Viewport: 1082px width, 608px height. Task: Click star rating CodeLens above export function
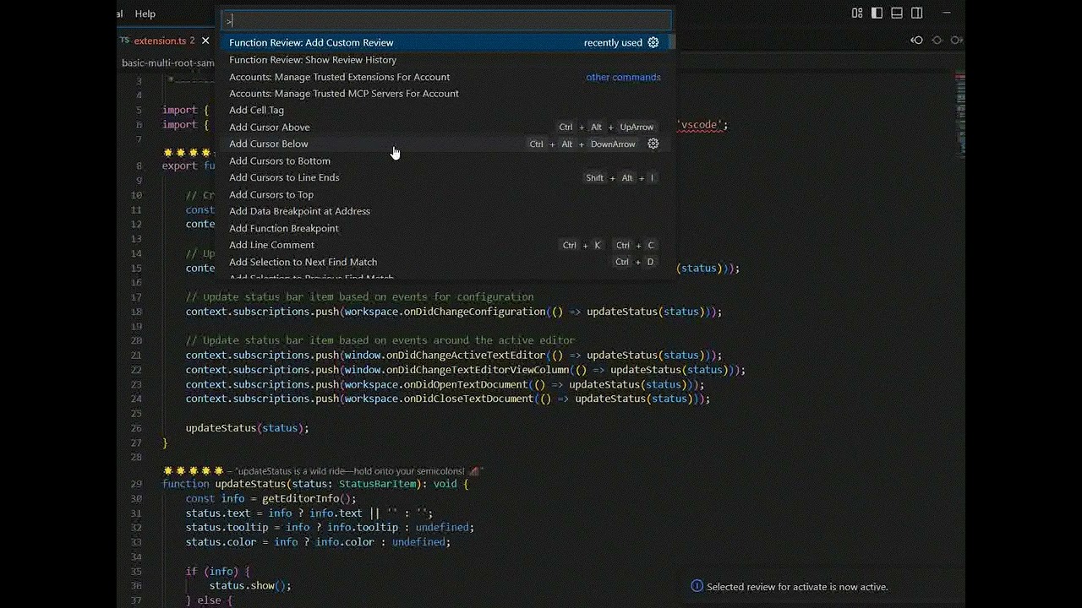pos(189,153)
